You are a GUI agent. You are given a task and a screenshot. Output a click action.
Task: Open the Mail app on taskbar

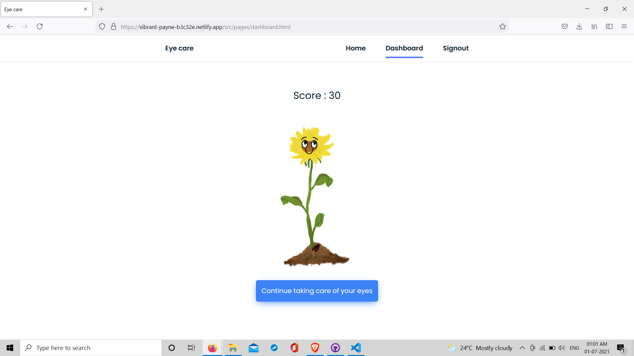point(254,348)
